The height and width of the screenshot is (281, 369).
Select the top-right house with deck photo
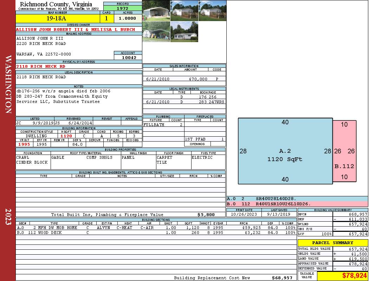pos(212,11)
